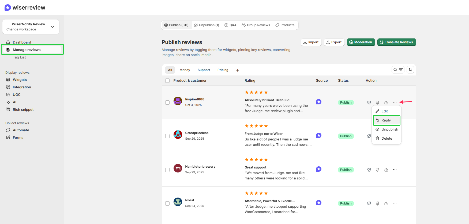Select the Support tag filter
Image resolution: width=469 pixels, height=224 pixels.
(204, 70)
